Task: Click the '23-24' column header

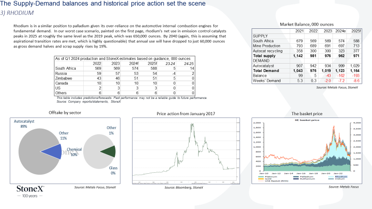Action: click(170, 64)
